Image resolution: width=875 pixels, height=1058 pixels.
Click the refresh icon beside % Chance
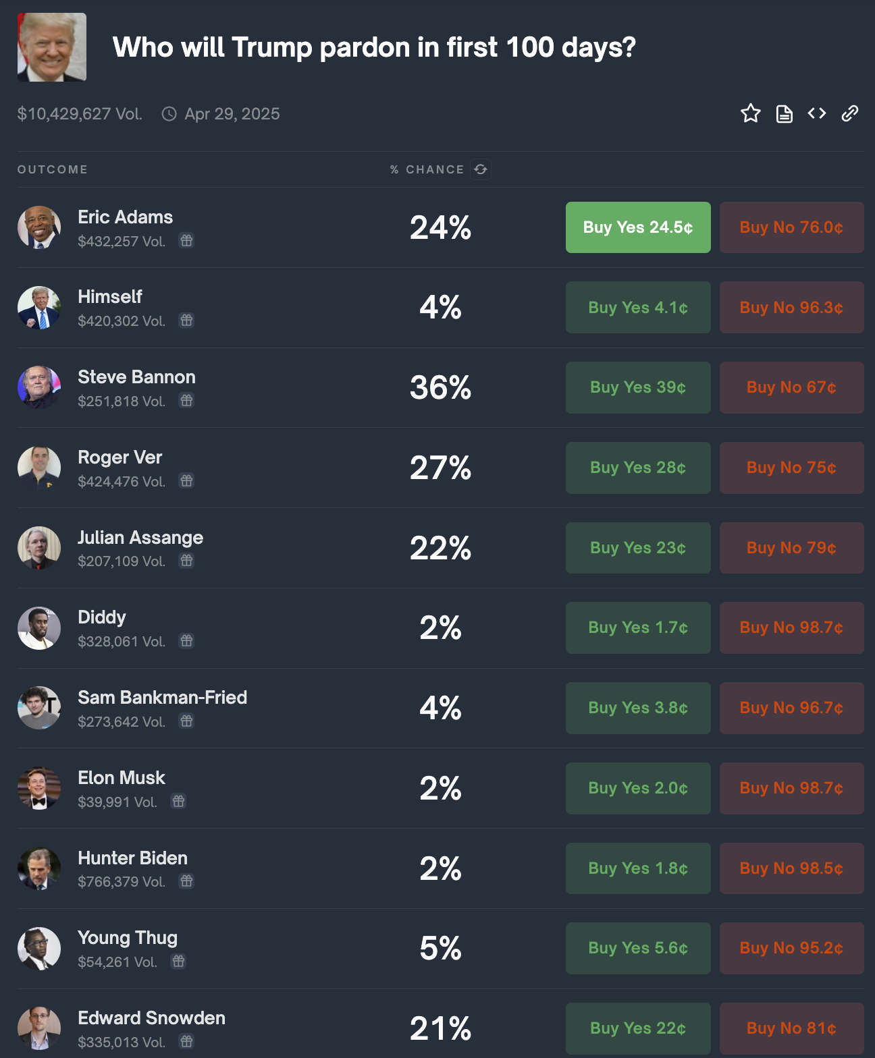click(x=481, y=169)
